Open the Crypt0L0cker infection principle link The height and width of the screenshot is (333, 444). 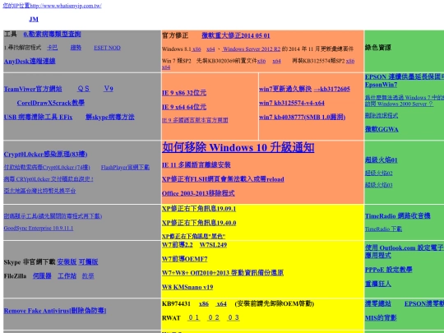pos(45,155)
